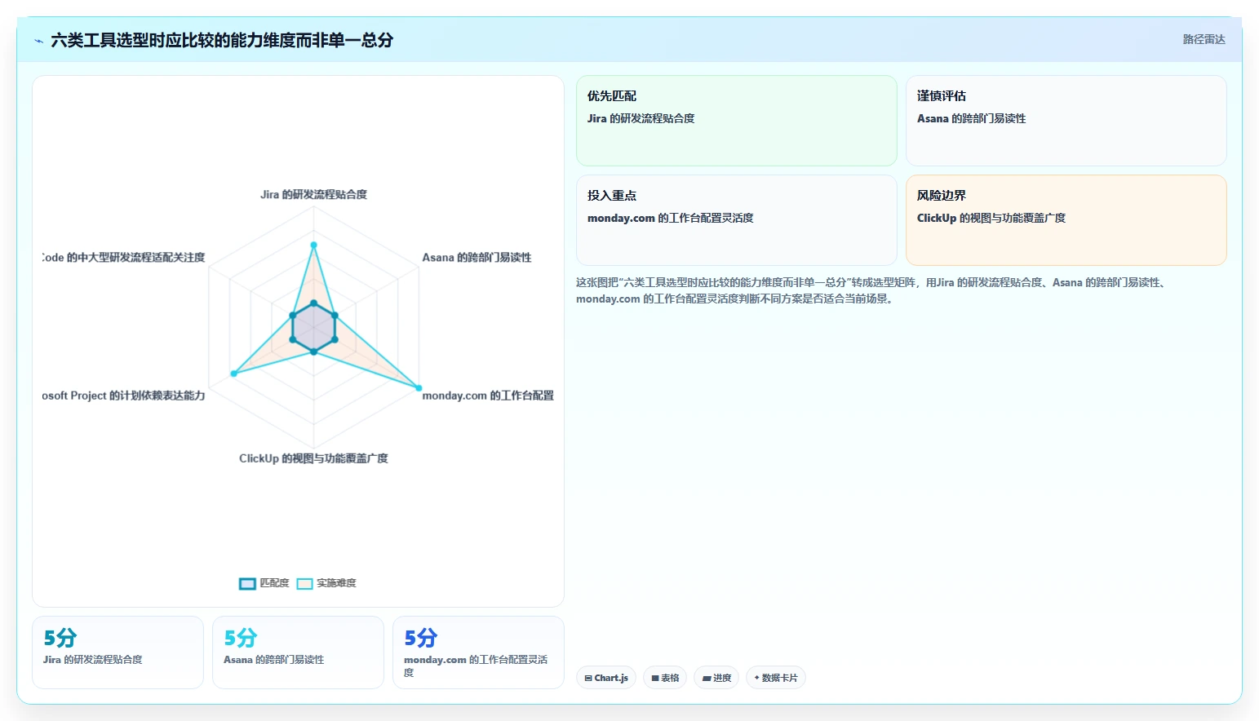1259x721 pixels.
Task: Click the 数据卡片 tag chip
Action: click(775, 678)
